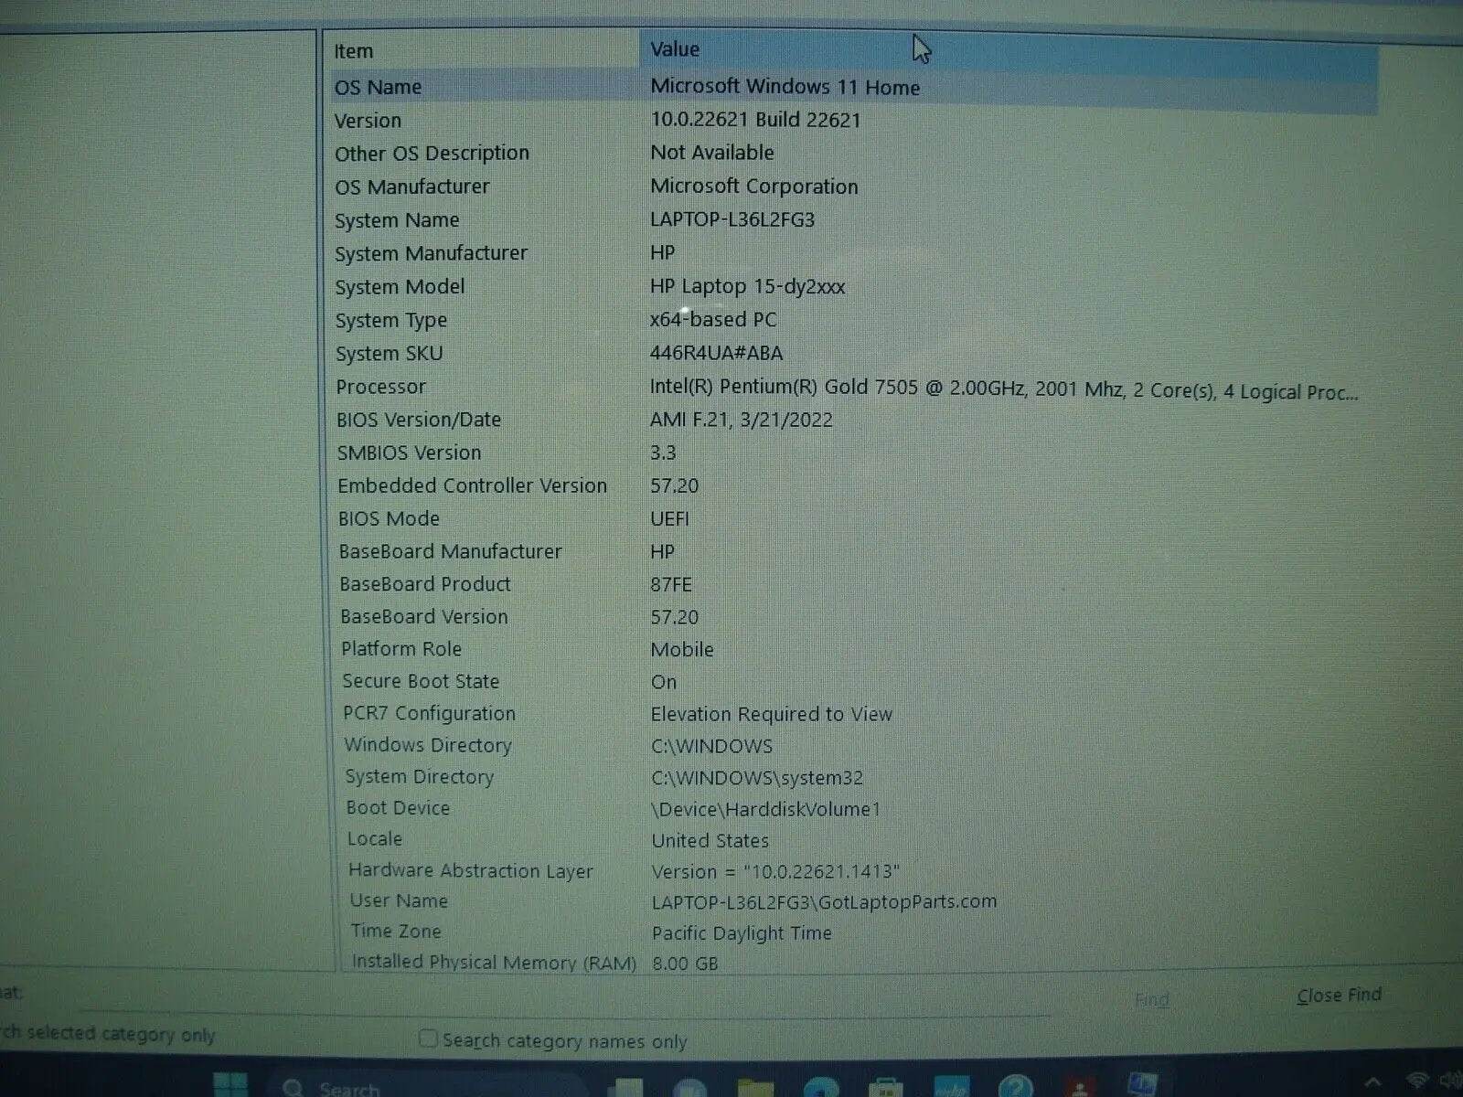Click the Item column header

tap(354, 50)
